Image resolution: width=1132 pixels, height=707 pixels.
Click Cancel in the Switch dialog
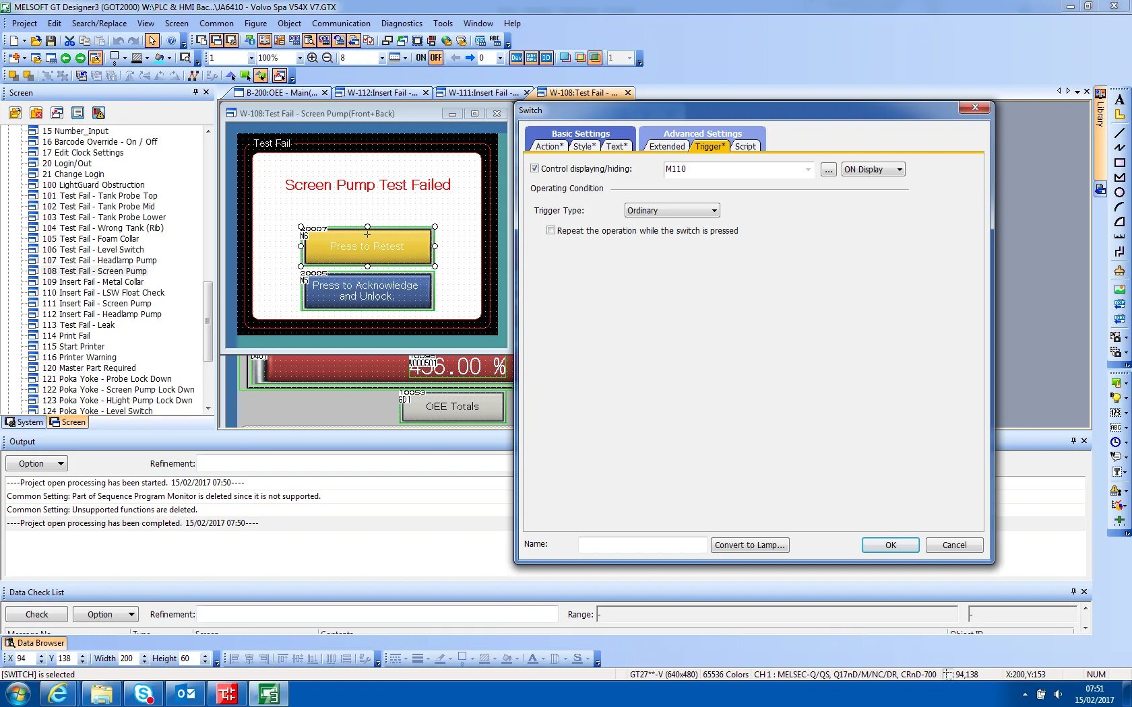[954, 545]
